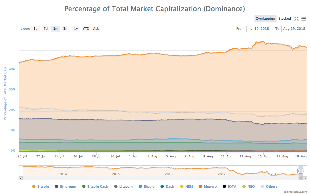The width and height of the screenshot is (310, 194).
Task: Click the navigator scrollbar handle
Action: coord(301,178)
